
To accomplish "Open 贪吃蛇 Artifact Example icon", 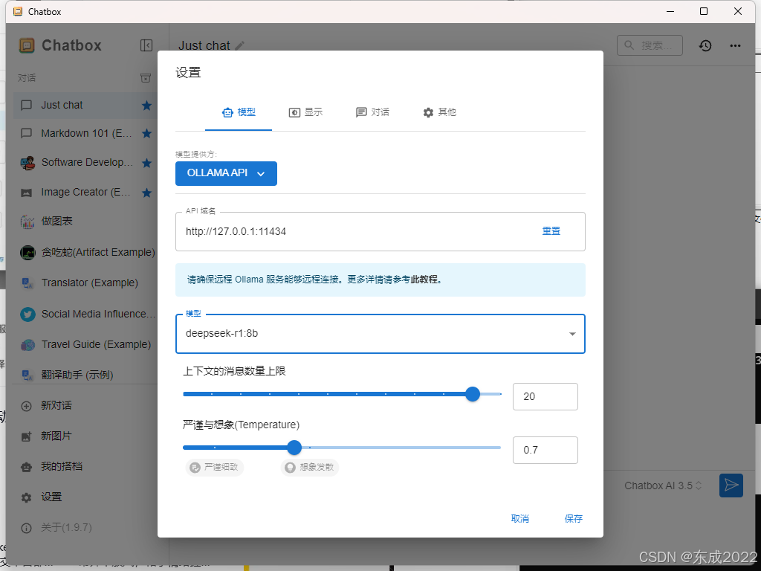I will [x=27, y=253].
